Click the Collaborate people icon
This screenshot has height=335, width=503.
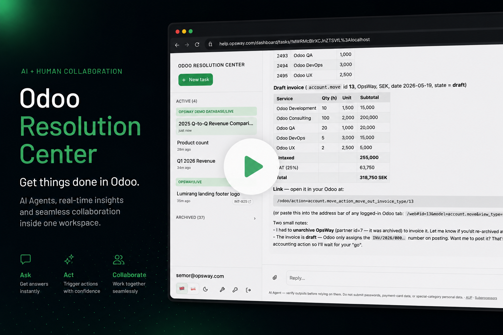[118, 259]
